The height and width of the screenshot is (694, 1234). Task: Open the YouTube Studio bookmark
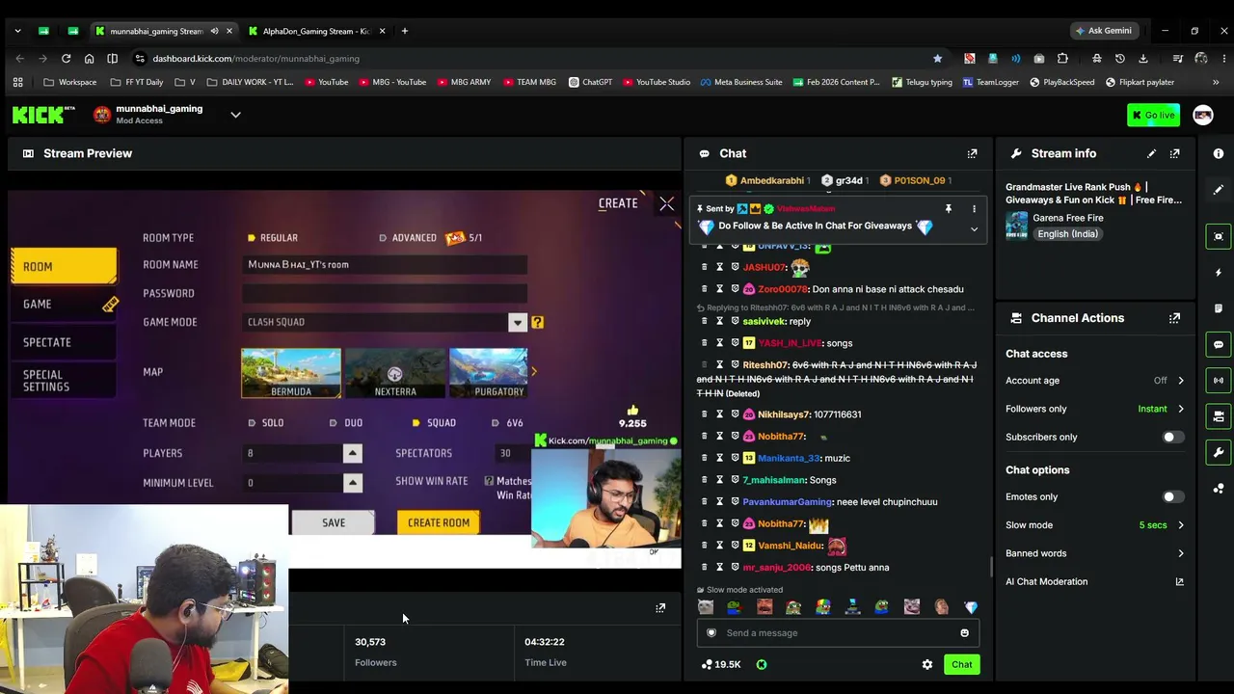tap(656, 82)
